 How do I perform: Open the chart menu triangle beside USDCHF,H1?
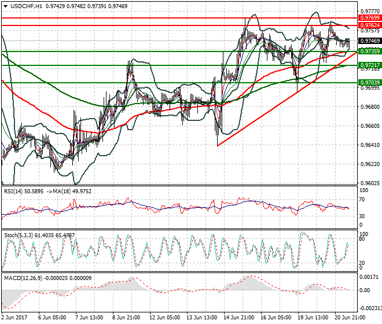[5, 6]
